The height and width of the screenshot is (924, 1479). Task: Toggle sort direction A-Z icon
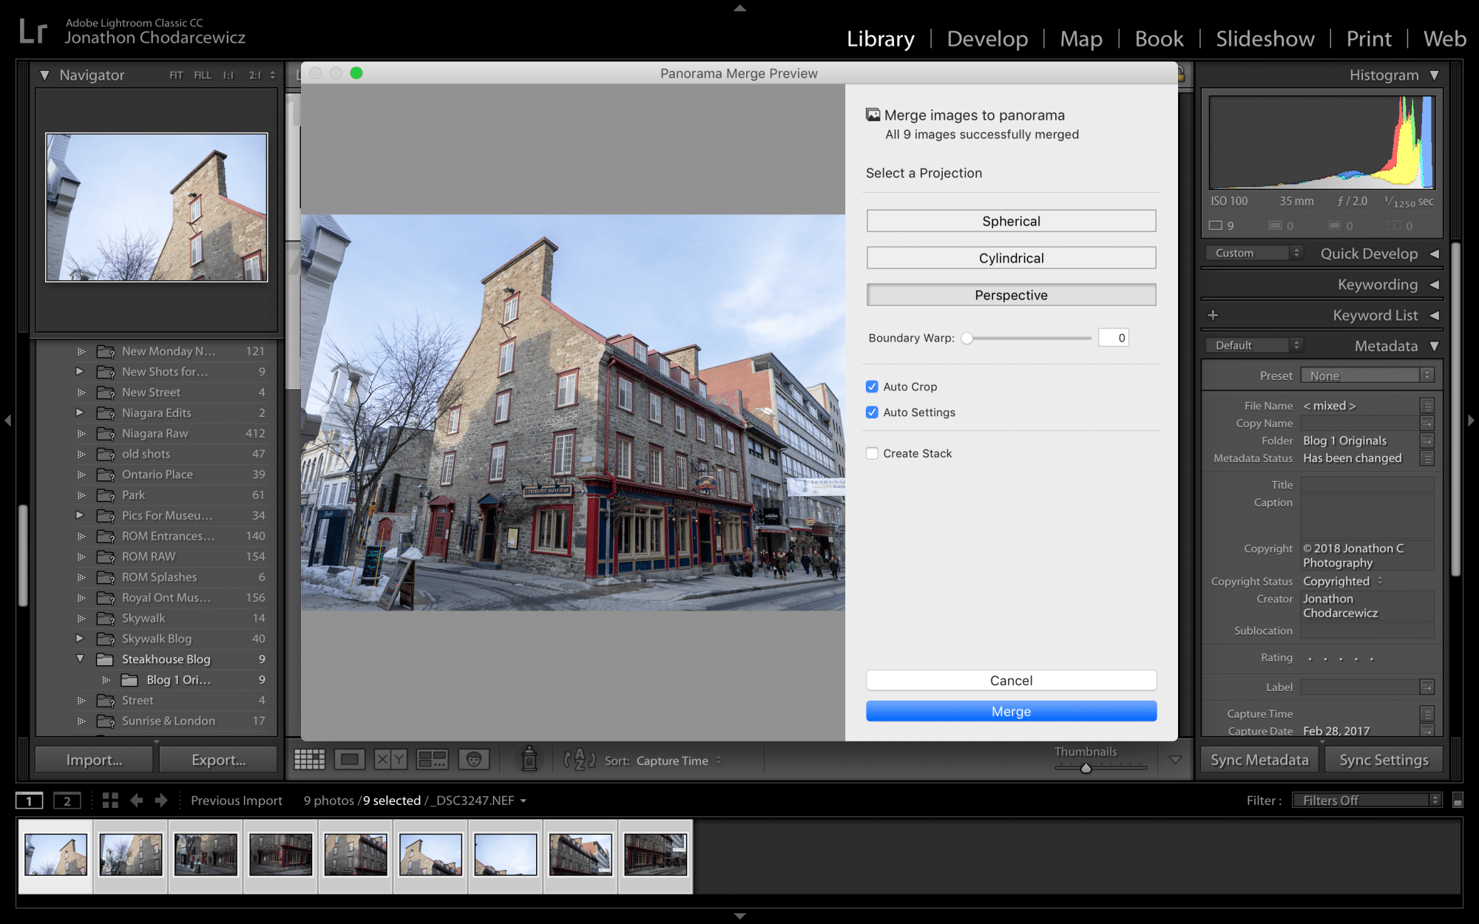click(579, 760)
